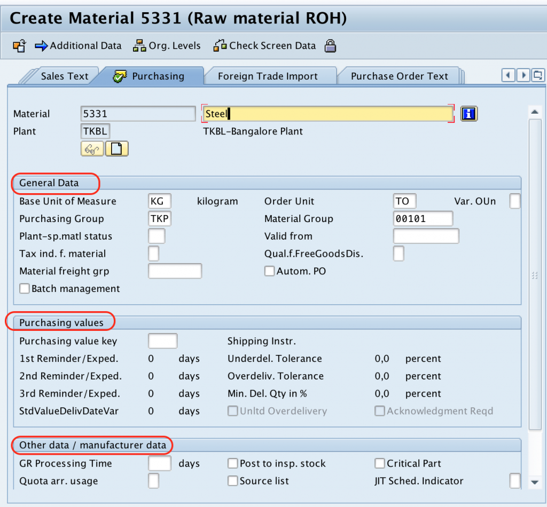Image resolution: width=547 pixels, height=507 pixels.
Task: Click the Additional Data button
Action: coord(78,46)
